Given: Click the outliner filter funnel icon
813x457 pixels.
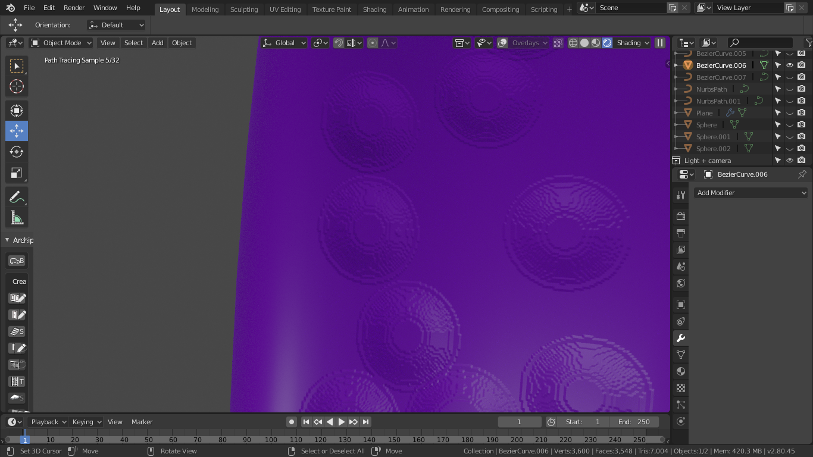Looking at the screenshot, I should tap(808, 43).
